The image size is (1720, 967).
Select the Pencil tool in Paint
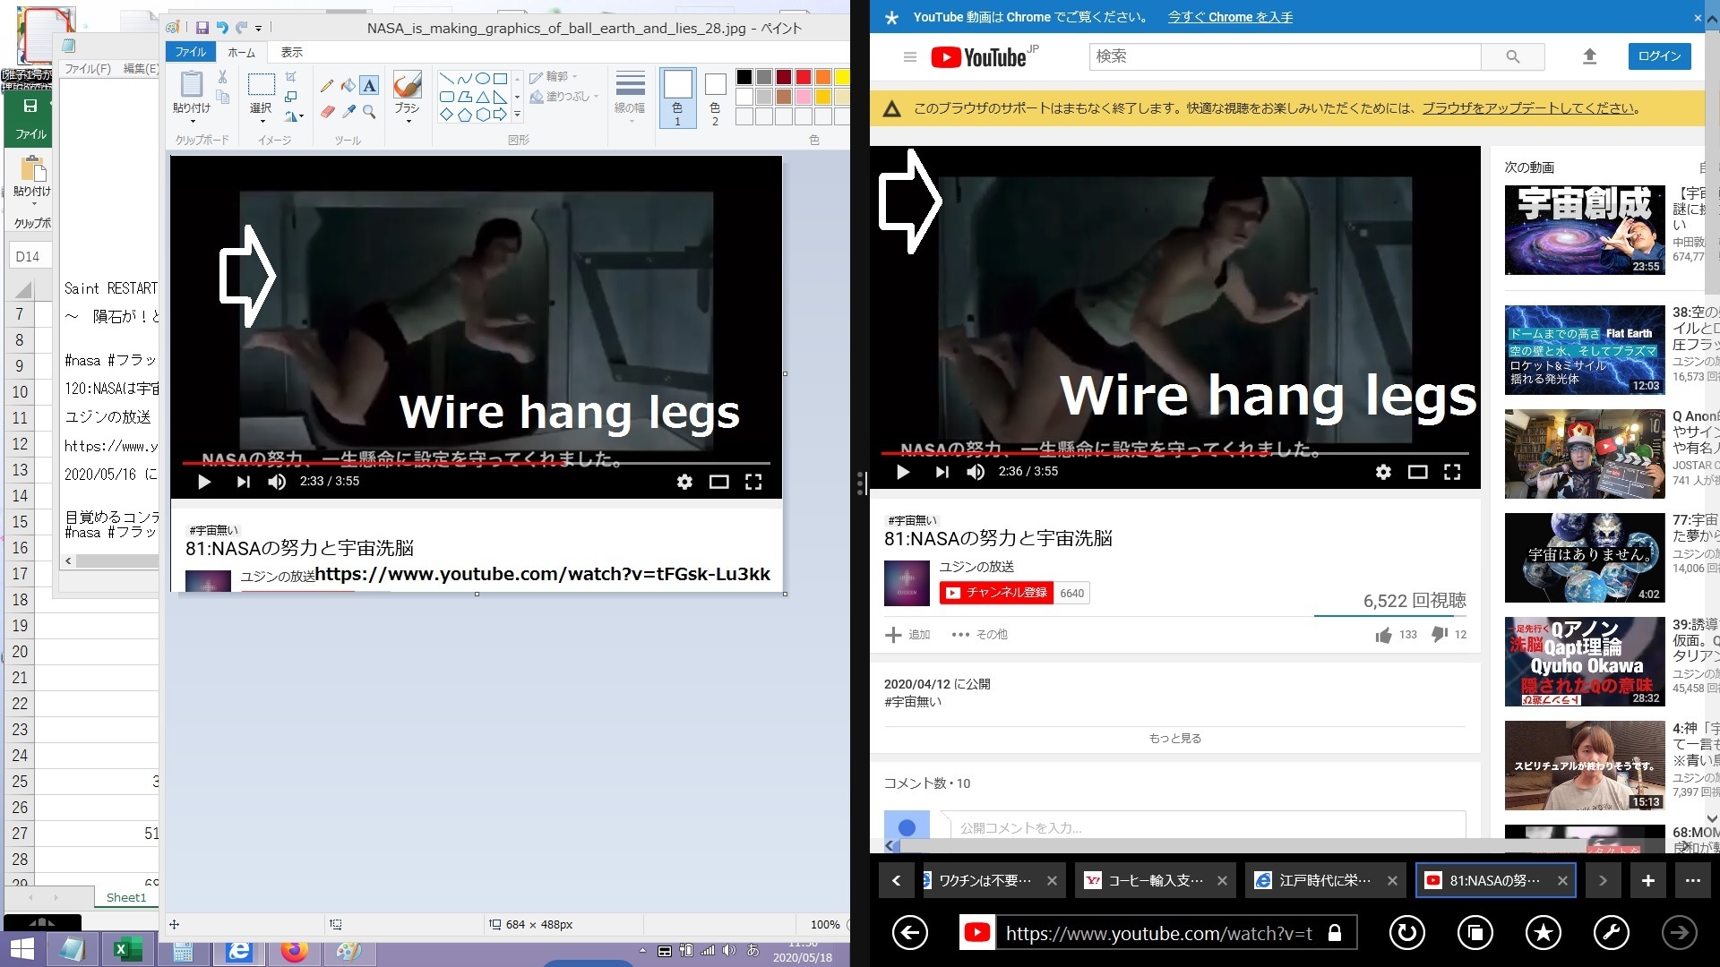tap(327, 86)
